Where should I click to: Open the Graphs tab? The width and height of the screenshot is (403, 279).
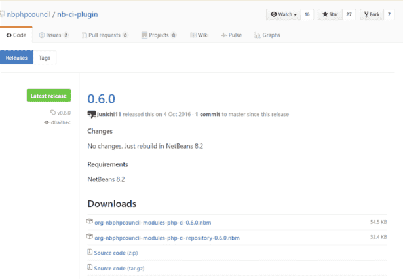(x=267, y=35)
